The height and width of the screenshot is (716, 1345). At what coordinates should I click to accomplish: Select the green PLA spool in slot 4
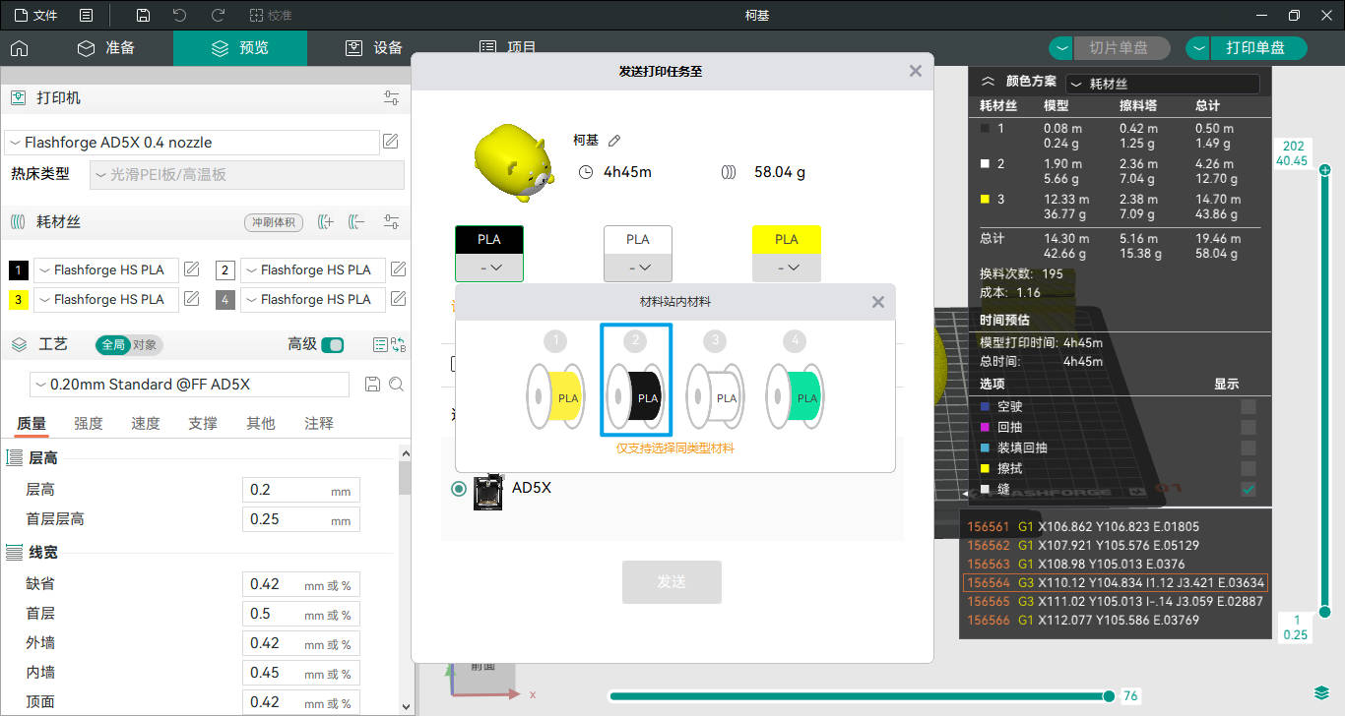pyautogui.click(x=795, y=396)
